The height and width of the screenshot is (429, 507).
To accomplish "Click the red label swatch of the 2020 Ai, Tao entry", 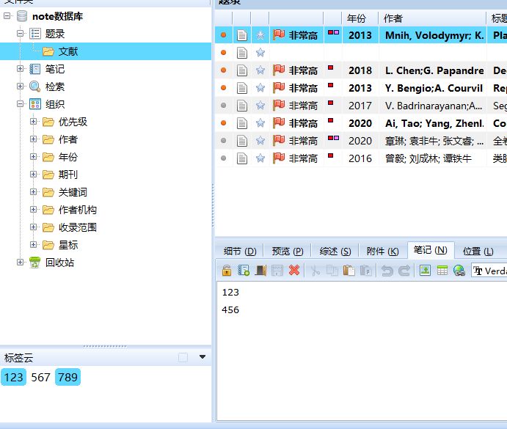I will [330, 120].
